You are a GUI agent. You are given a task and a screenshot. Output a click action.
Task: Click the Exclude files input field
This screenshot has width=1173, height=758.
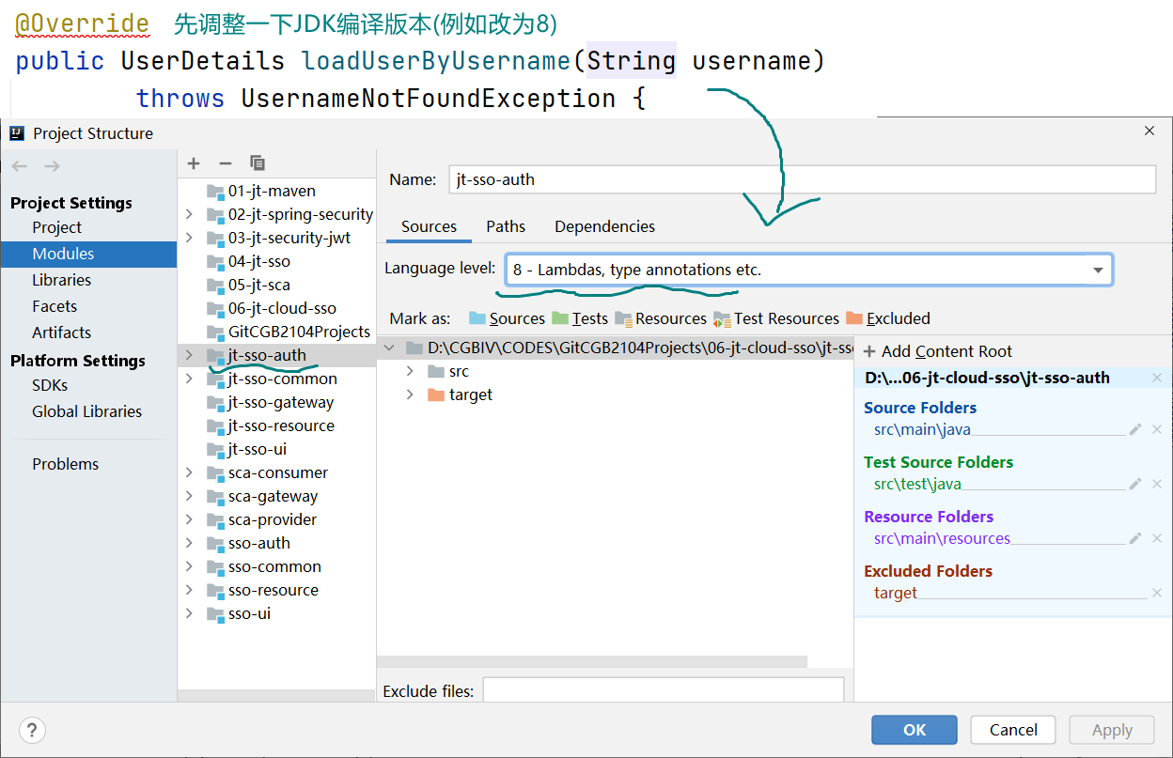coord(663,690)
